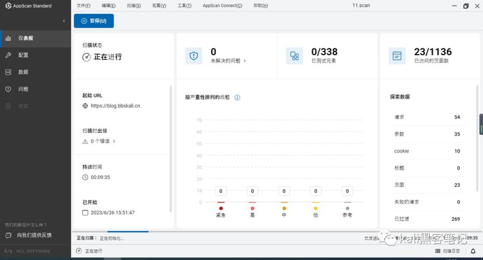Click the status bar in-progress icon
This screenshot has height=260, width=483.
pos(79,251)
